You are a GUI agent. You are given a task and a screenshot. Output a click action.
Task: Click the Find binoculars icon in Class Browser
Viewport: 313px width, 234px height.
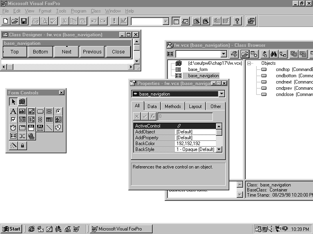274,54
